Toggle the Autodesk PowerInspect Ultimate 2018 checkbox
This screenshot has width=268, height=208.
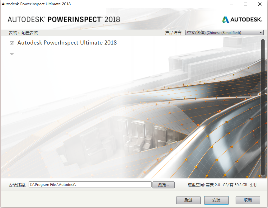click(12, 43)
